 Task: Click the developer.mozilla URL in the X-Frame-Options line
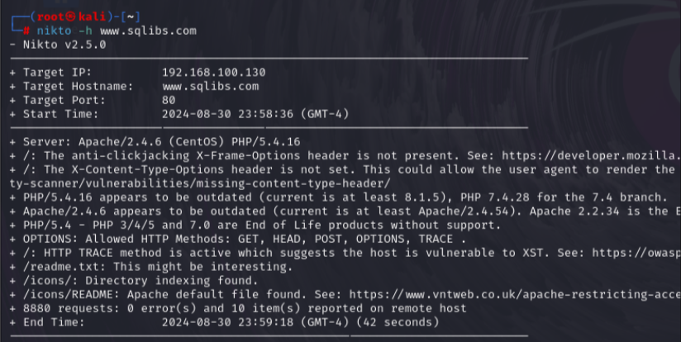tap(597, 155)
